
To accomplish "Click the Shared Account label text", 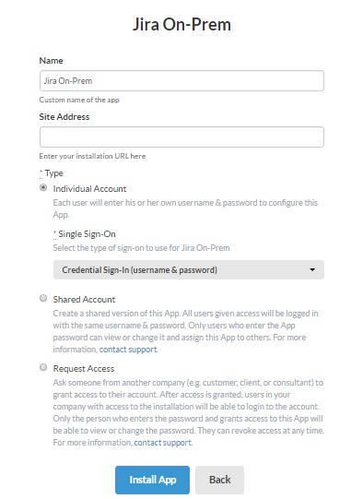I will pyautogui.click(x=84, y=300).
